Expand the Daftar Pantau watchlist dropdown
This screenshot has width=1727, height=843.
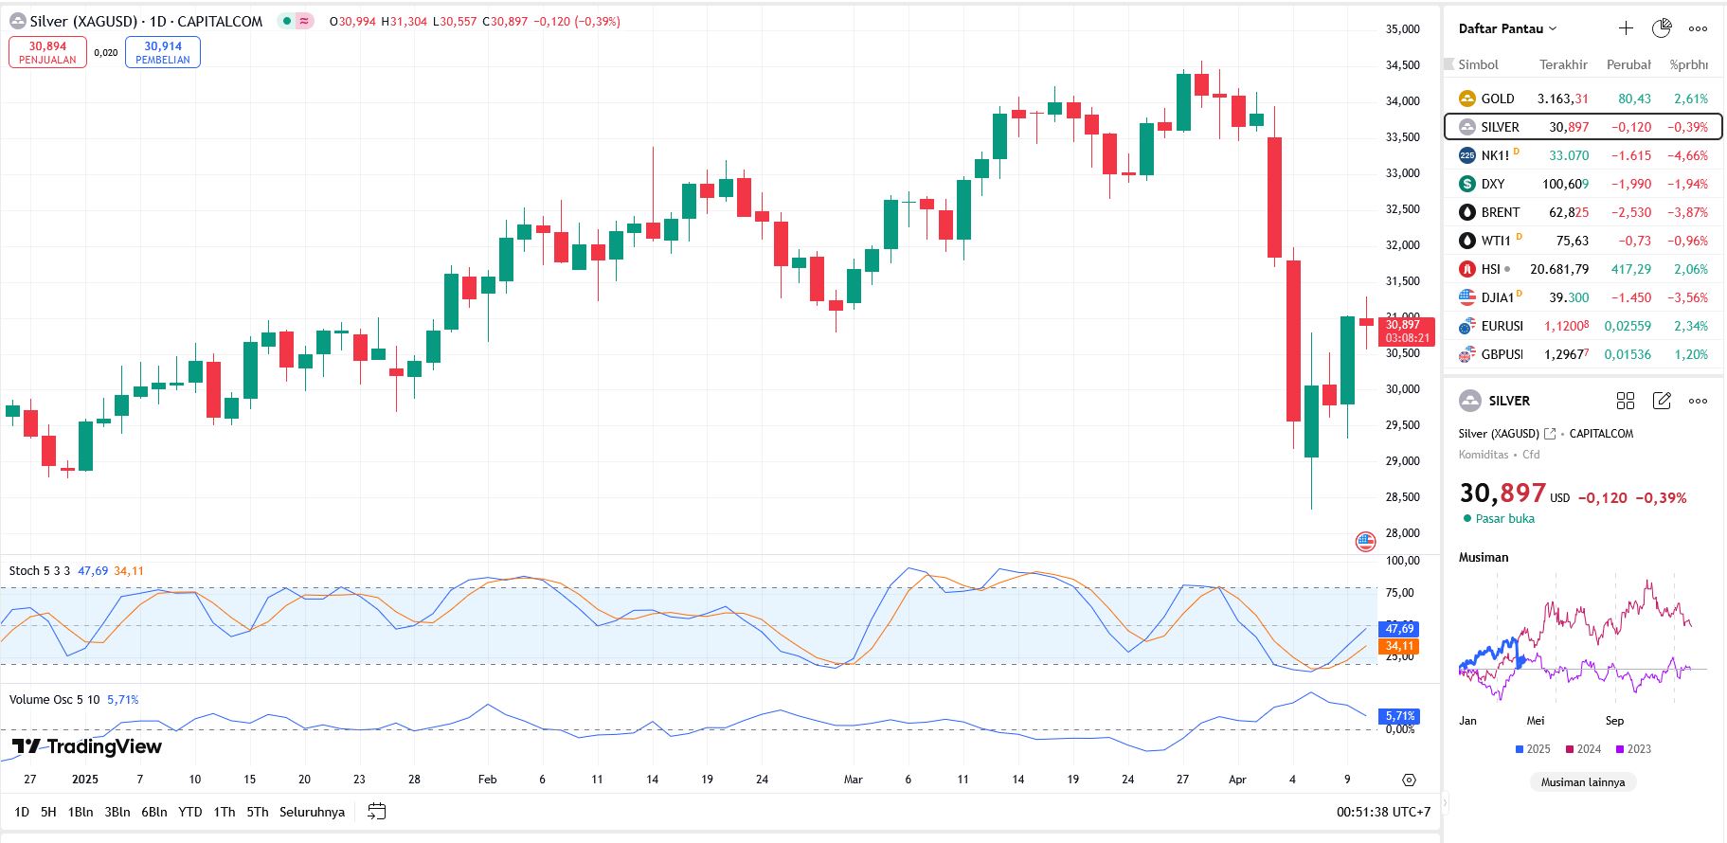pyautogui.click(x=1507, y=28)
